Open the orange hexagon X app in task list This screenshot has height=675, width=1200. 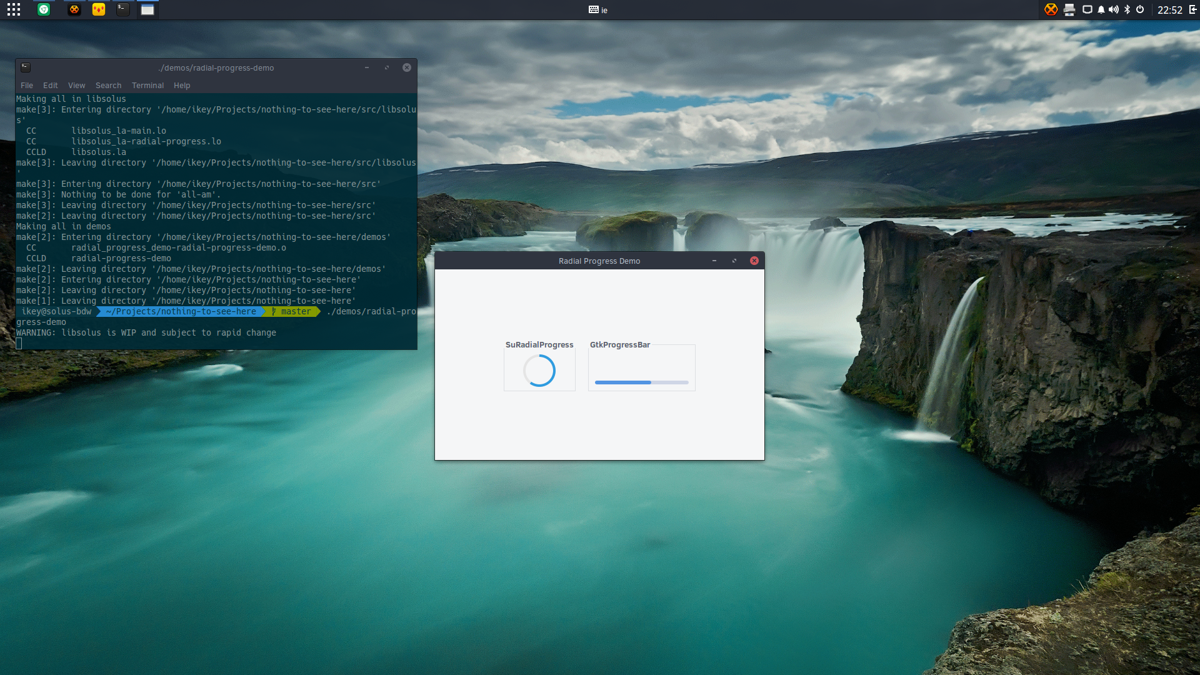click(x=74, y=9)
